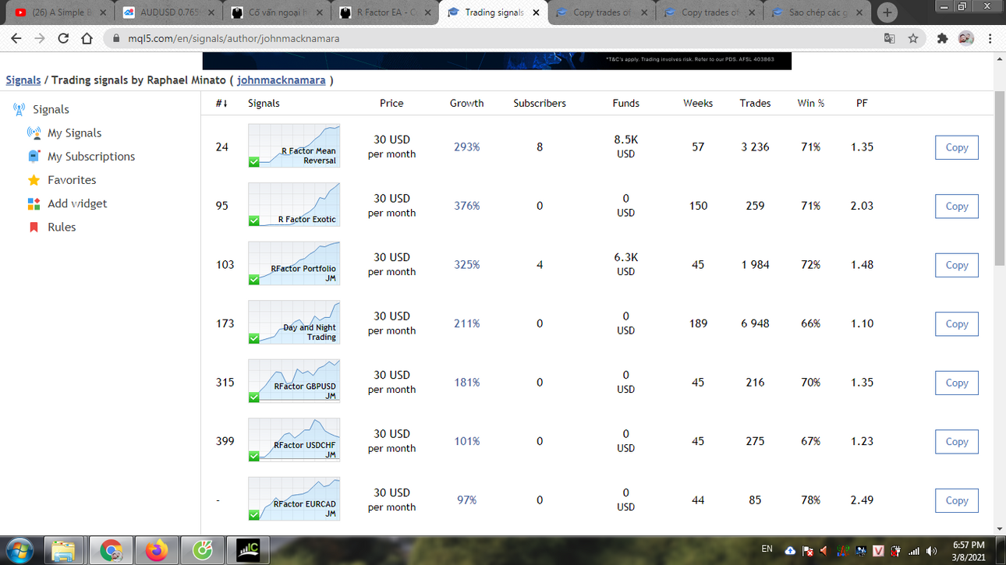Click the EN language indicator in tray
1006x565 pixels.
[x=767, y=549]
